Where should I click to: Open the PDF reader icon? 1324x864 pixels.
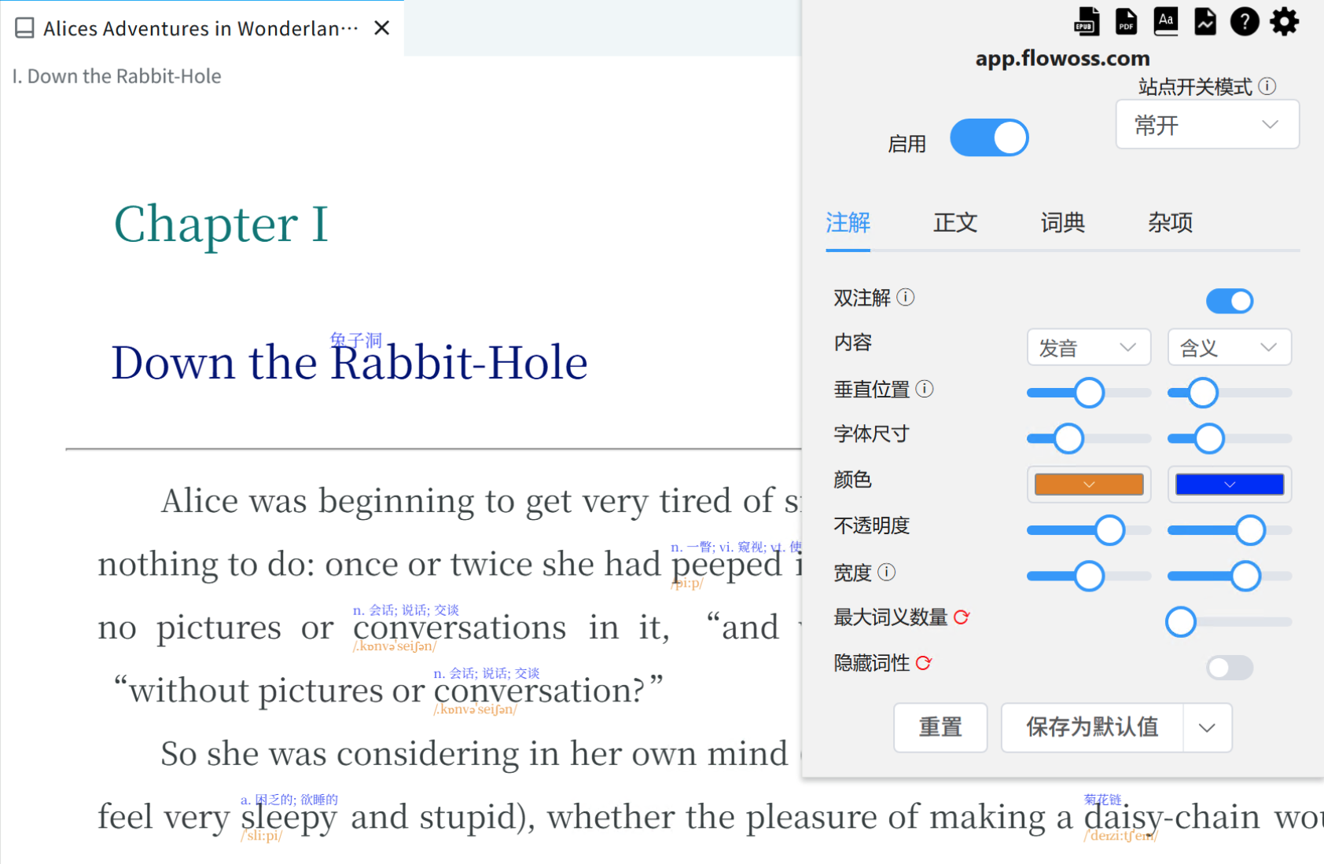coord(1126,21)
